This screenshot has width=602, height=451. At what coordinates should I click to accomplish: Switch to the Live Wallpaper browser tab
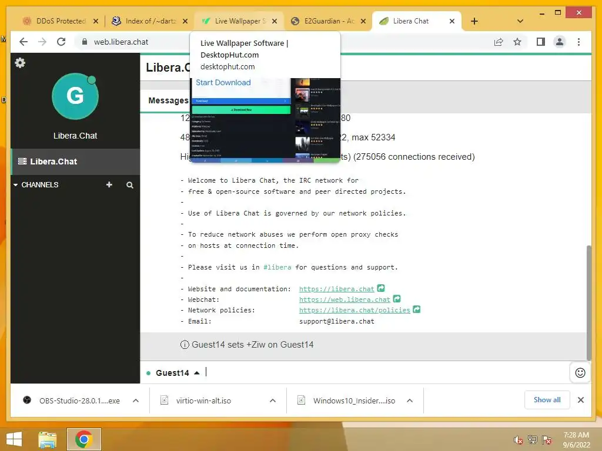[x=239, y=21]
